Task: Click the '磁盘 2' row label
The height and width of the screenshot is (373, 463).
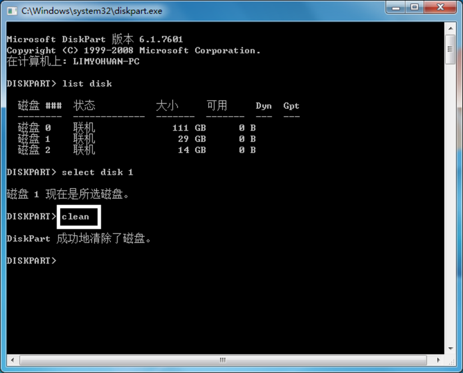Action: pyautogui.click(x=34, y=150)
